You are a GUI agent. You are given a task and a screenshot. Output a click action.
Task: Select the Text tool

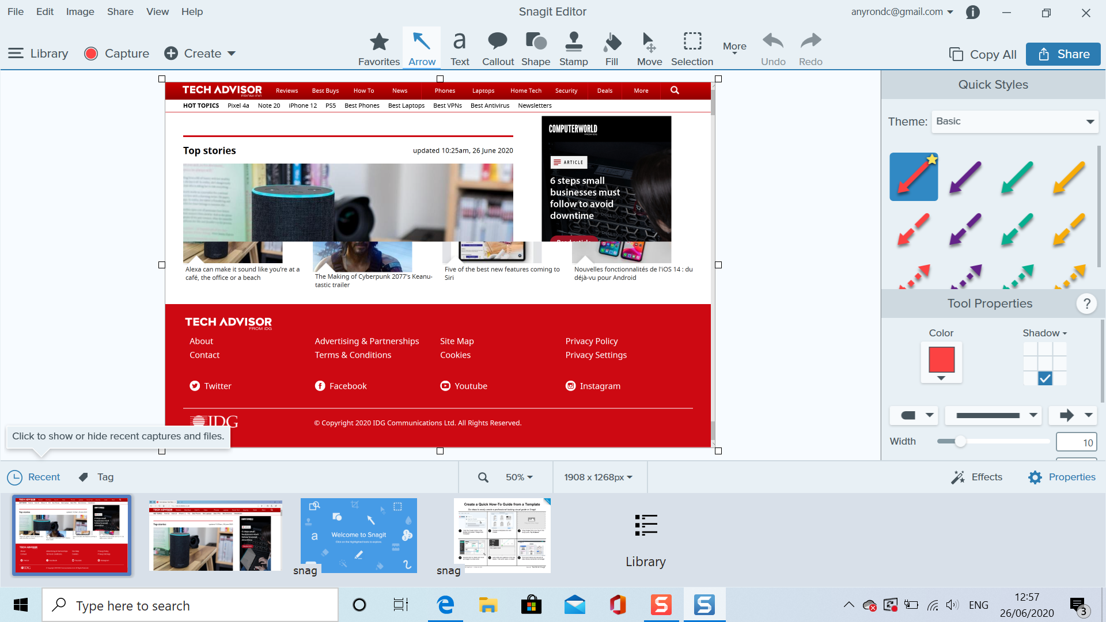click(x=460, y=48)
